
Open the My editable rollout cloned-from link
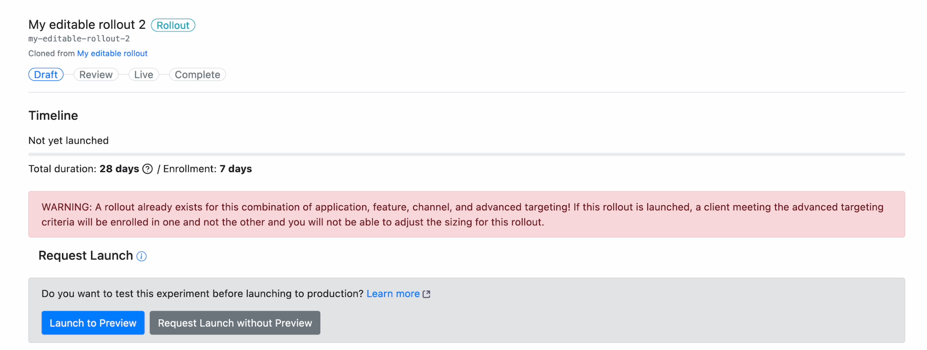pos(112,53)
